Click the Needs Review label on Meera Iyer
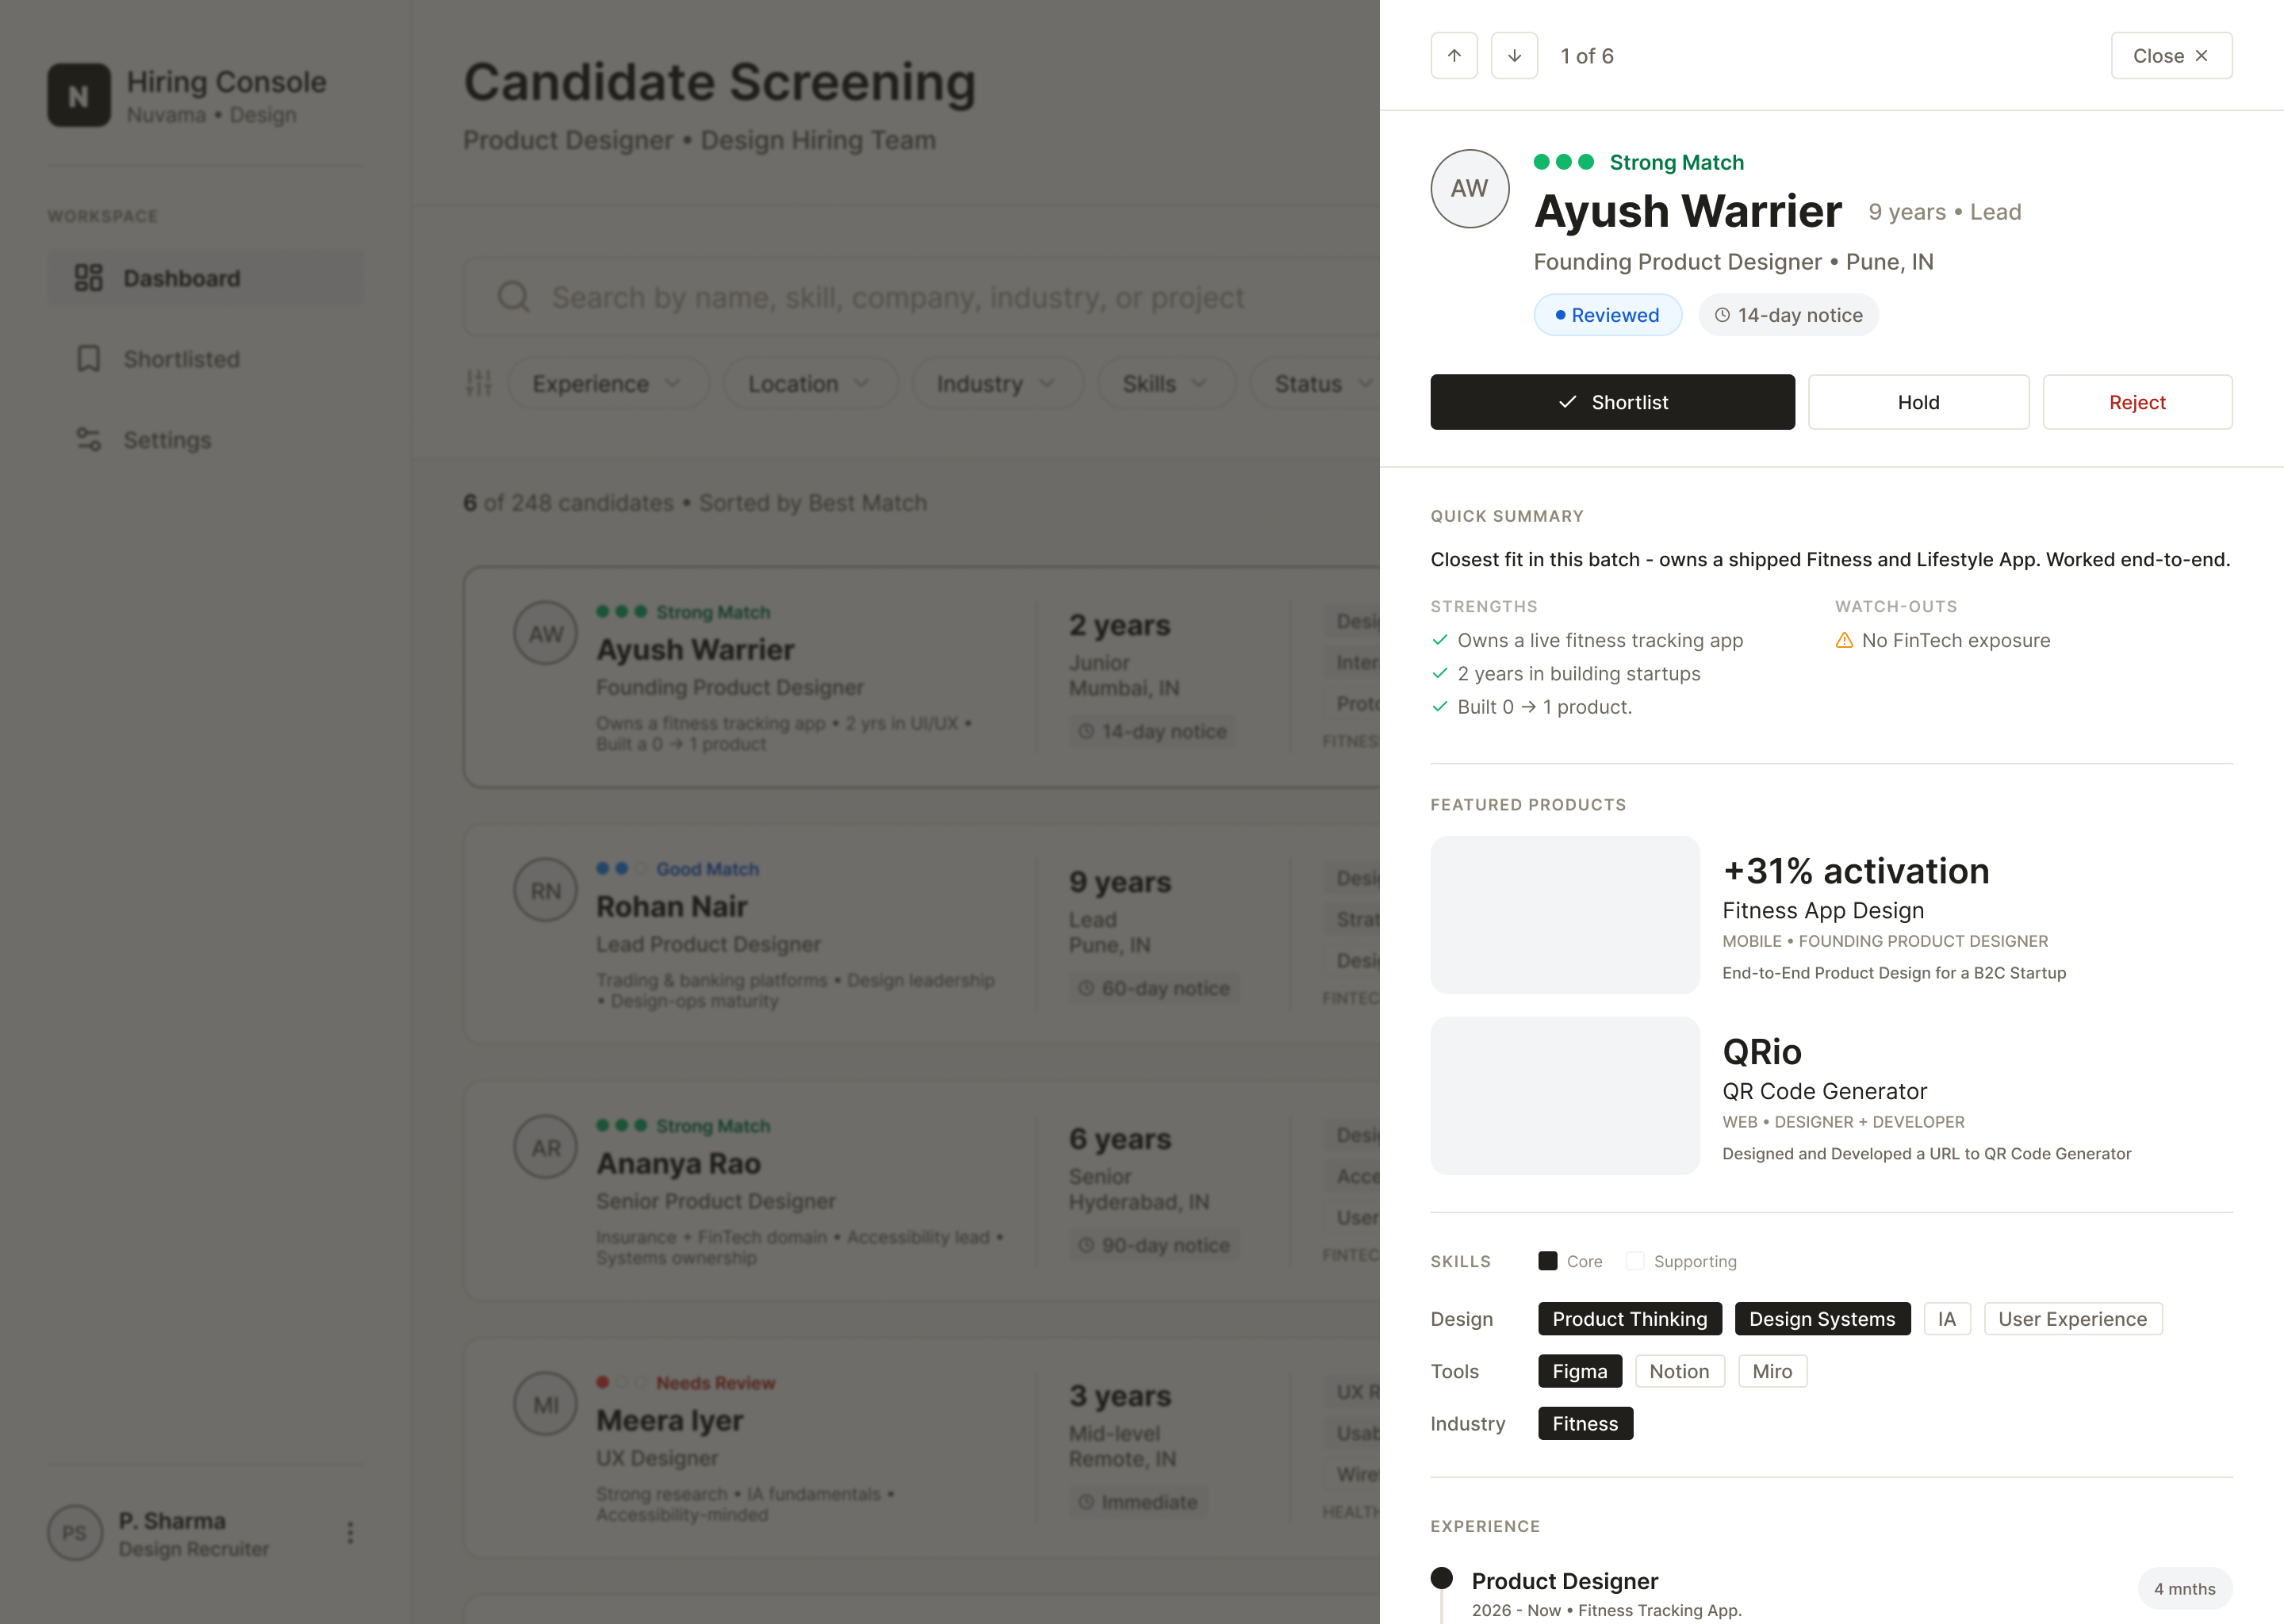This screenshot has height=1624, width=2284. 716,1383
